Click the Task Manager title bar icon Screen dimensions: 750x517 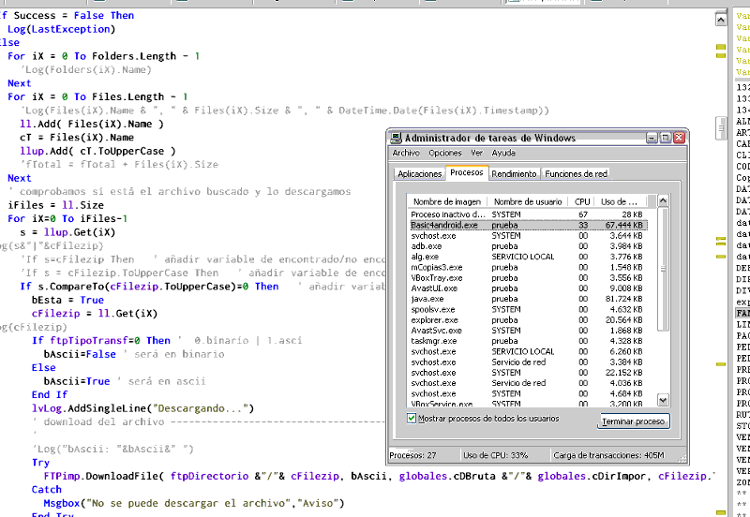point(397,138)
